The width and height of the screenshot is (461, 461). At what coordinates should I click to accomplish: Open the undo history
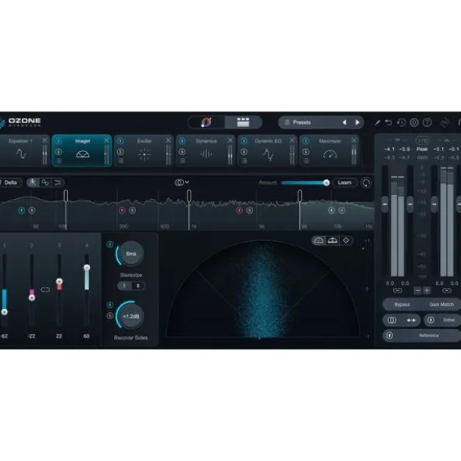pyautogui.click(x=401, y=122)
